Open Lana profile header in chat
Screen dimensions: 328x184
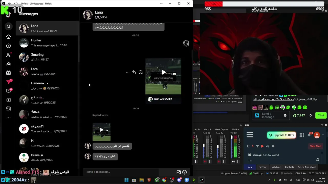pos(95,15)
